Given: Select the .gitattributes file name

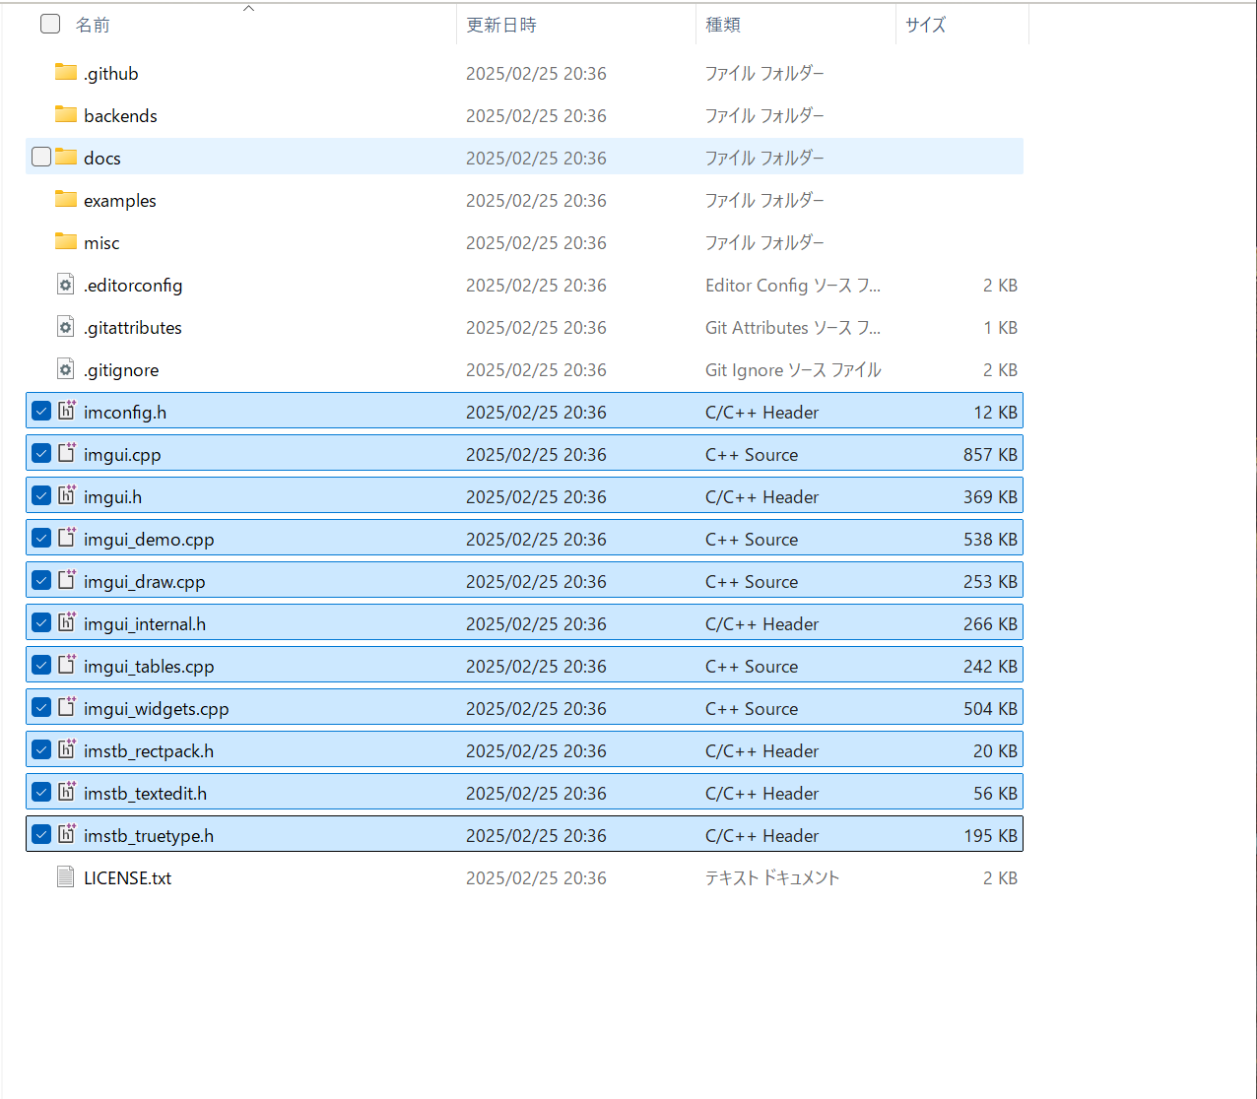Looking at the screenshot, I should pos(133,328).
